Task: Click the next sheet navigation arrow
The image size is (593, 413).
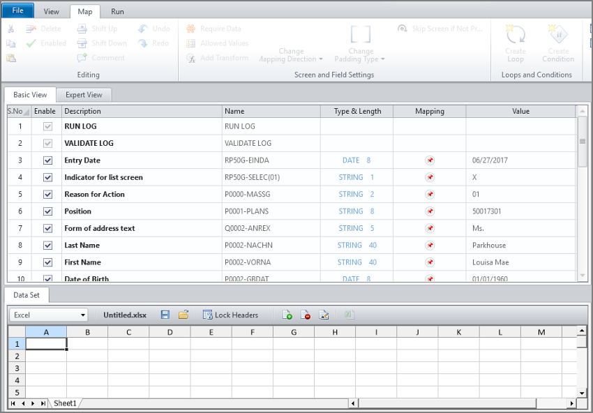Action: 33,403
